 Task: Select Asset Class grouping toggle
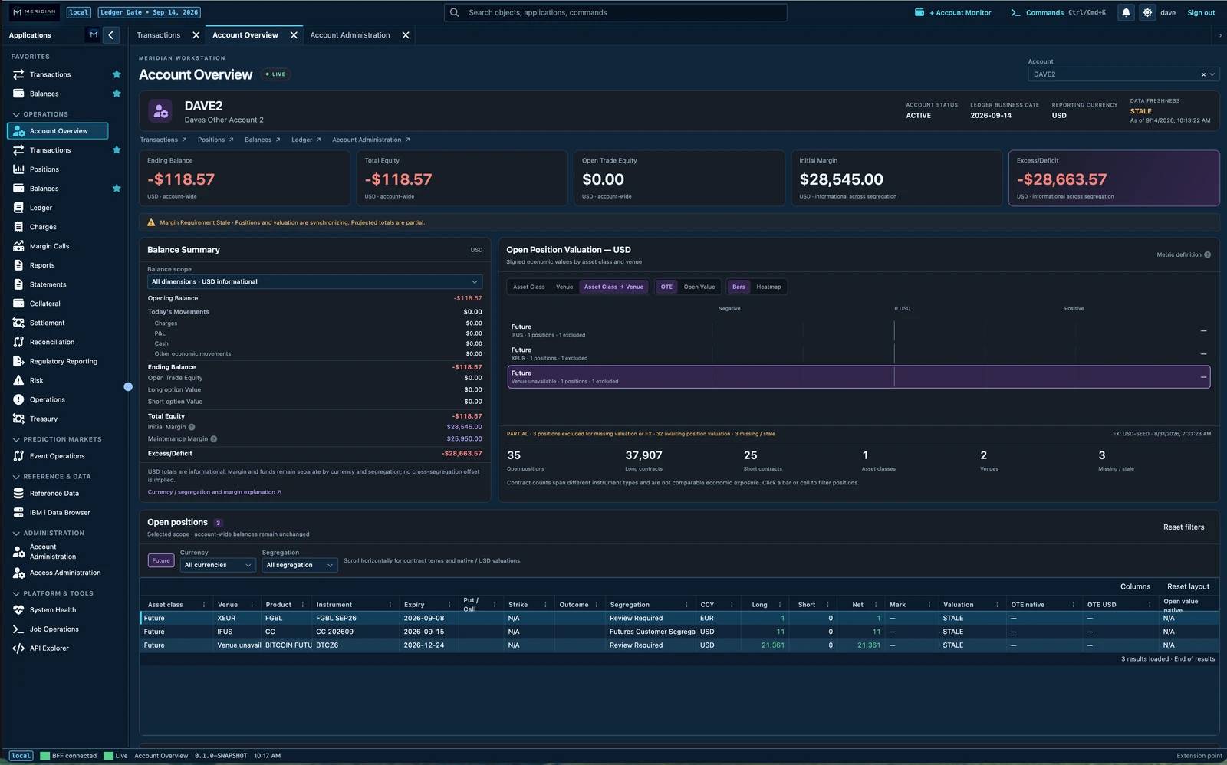click(x=528, y=287)
